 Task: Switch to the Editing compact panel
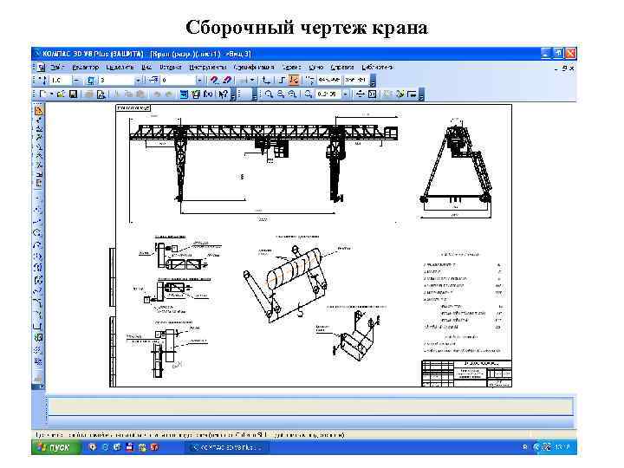[39, 138]
